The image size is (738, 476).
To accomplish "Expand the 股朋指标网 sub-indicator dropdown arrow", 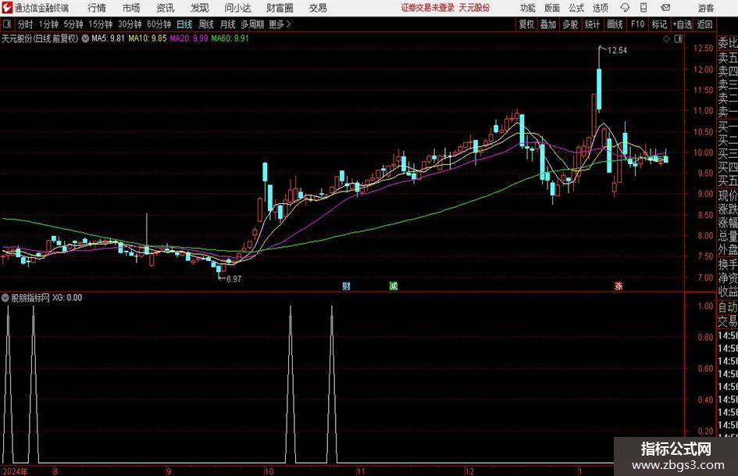I will point(5,297).
